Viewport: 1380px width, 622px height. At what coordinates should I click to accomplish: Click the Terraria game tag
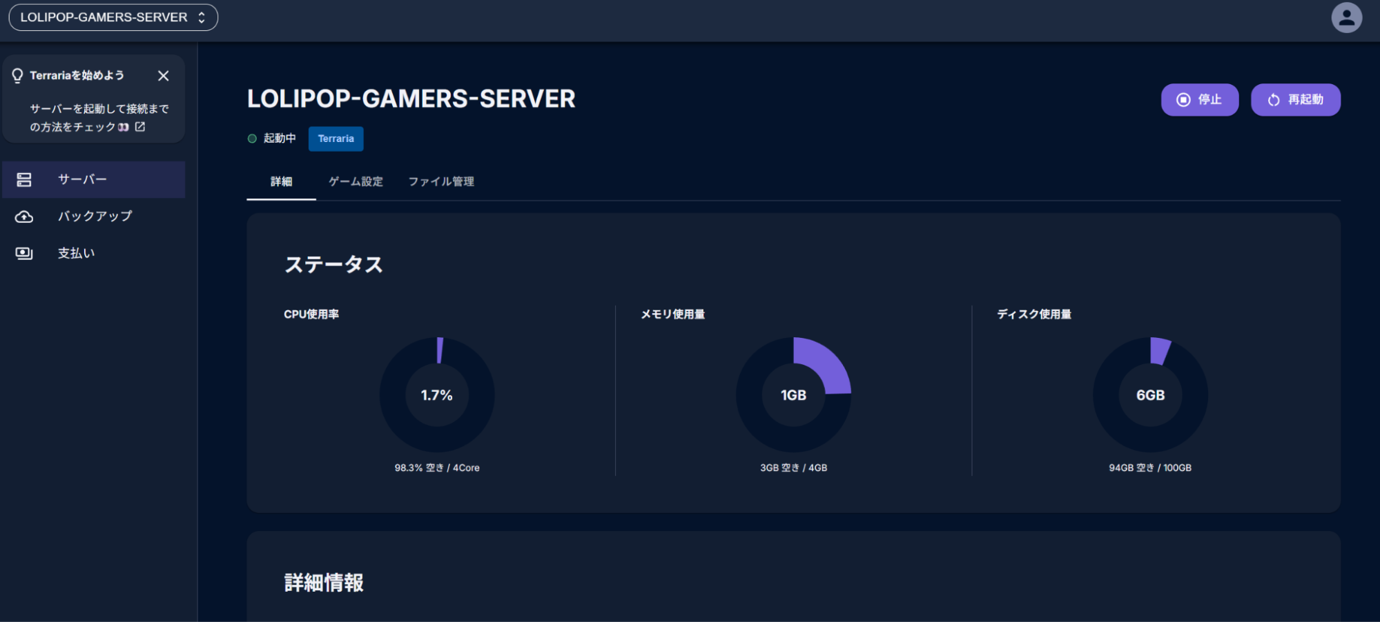coord(336,139)
